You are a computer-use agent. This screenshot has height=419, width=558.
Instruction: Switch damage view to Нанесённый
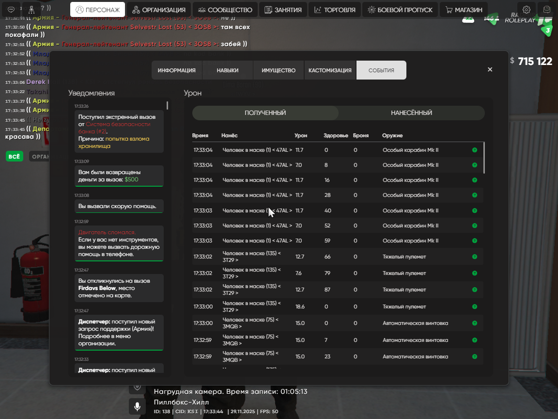pos(411,113)
